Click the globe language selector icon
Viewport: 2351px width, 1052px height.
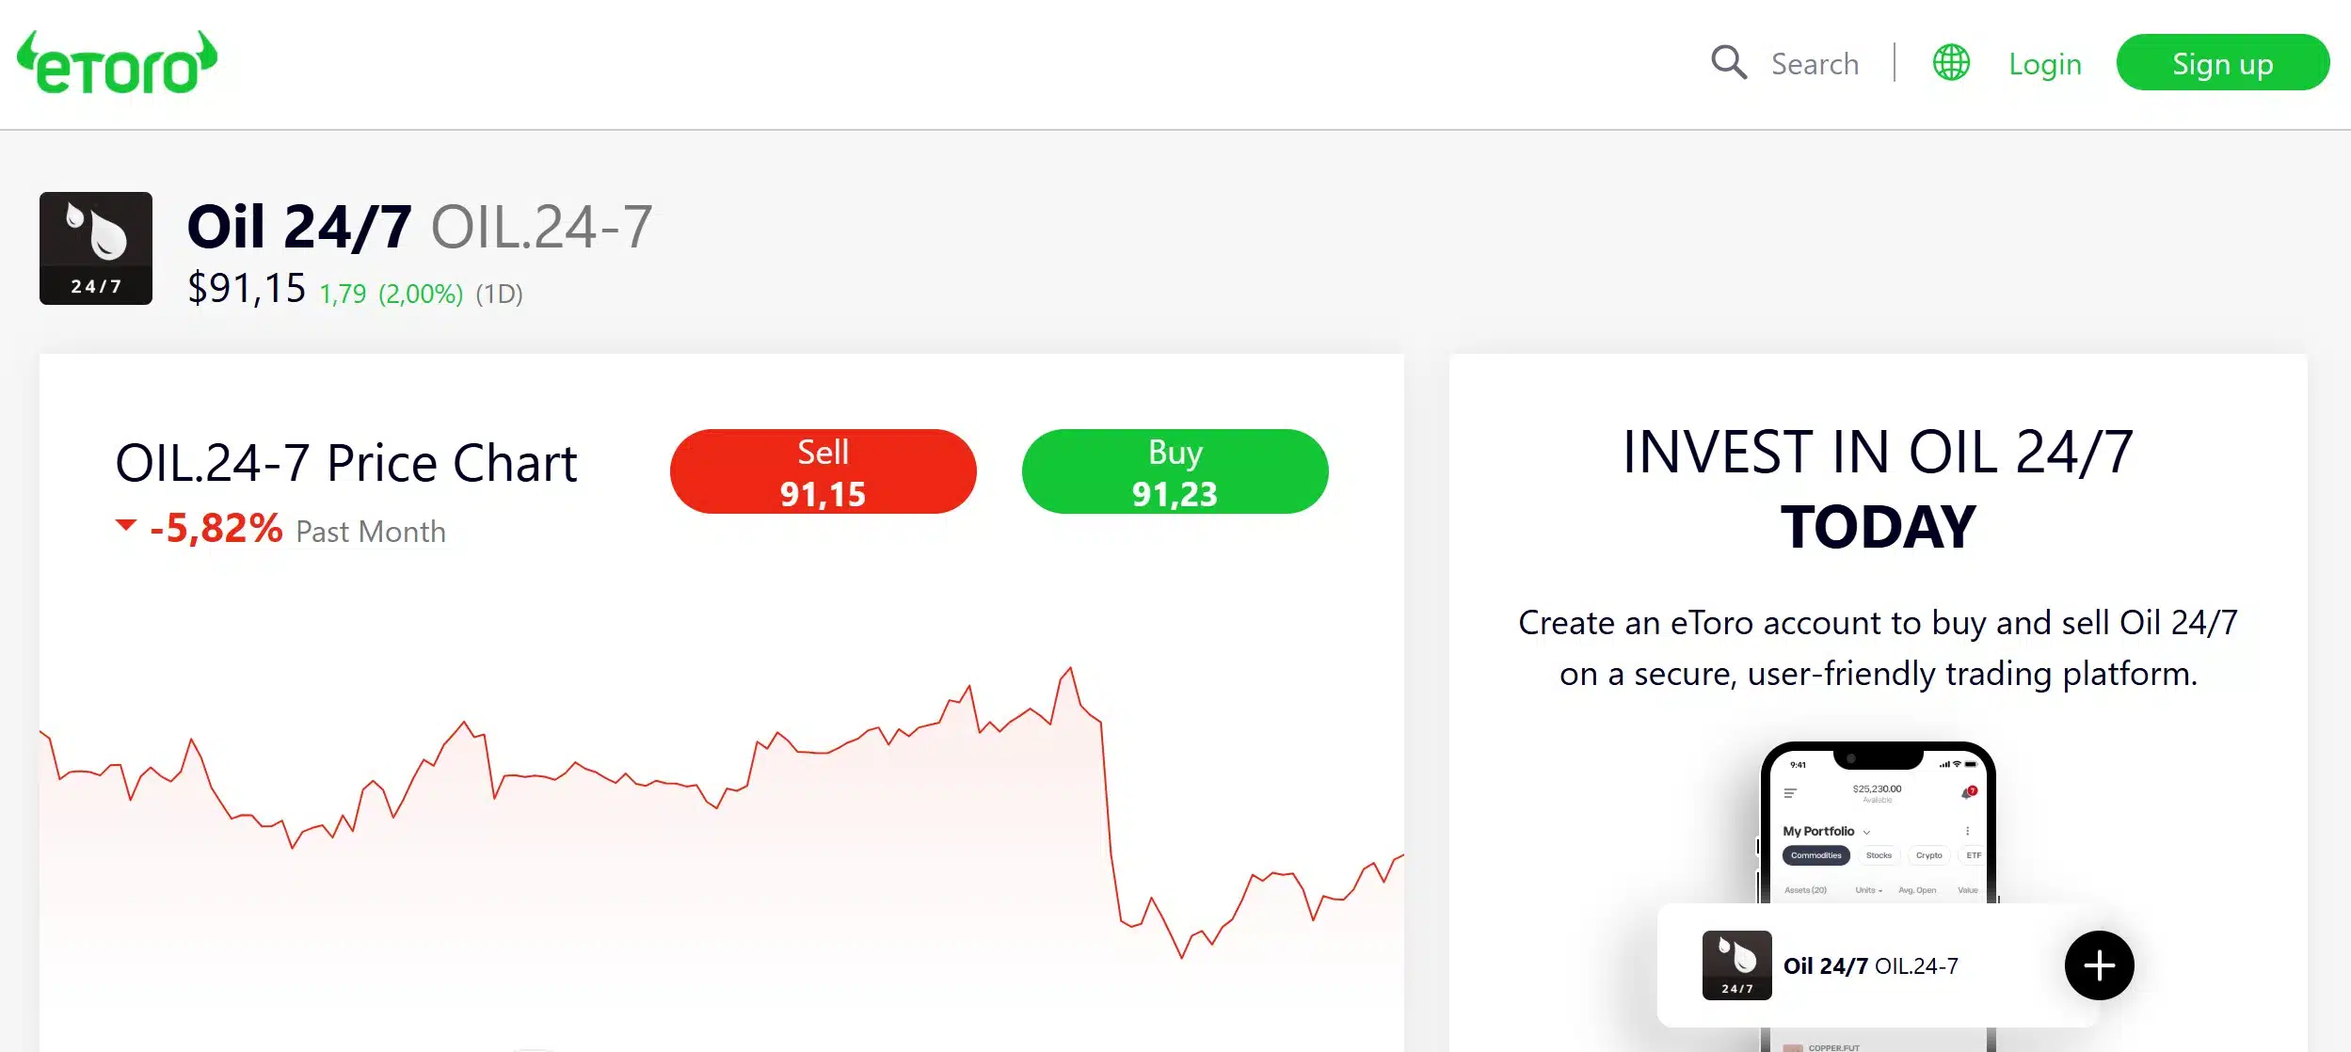click(1951, 63)
